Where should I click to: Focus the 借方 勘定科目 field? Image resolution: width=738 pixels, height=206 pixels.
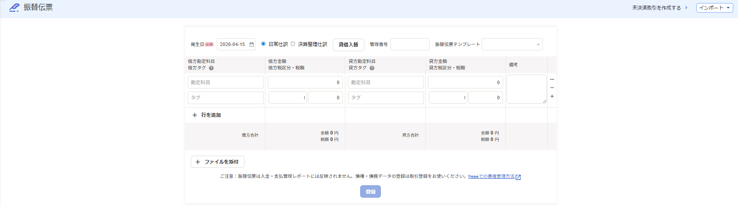pos(225,82)
